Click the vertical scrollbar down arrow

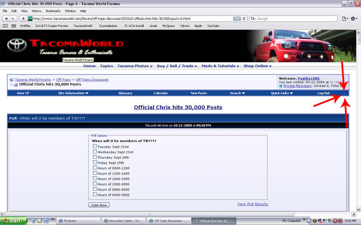(358, 209)
